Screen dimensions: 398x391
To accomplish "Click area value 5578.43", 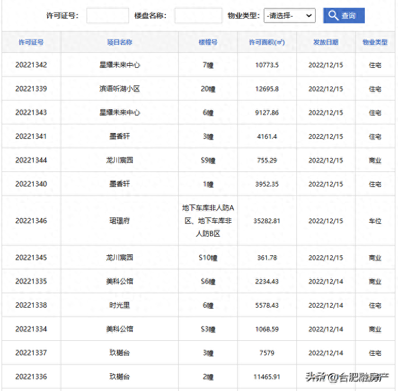I will (267, 305).
